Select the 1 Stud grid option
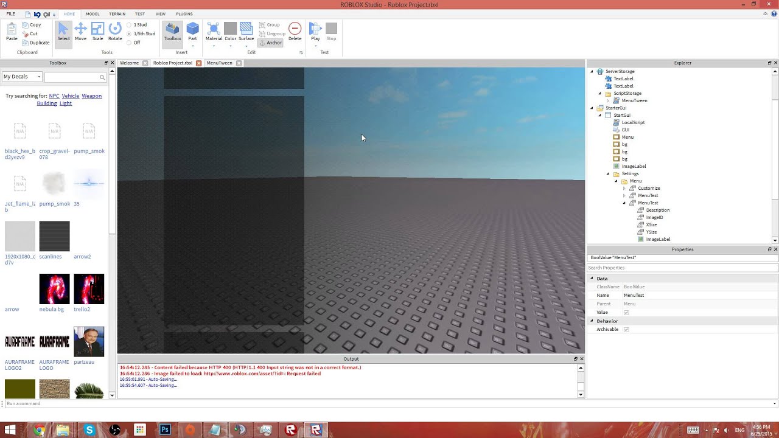Viewport: 779px width, 438px height. [x=137, y=25]
